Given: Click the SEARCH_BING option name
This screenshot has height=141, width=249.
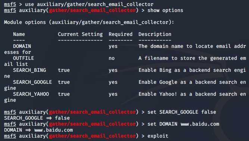Looking at the screenshot, I should tap(29, 70).
